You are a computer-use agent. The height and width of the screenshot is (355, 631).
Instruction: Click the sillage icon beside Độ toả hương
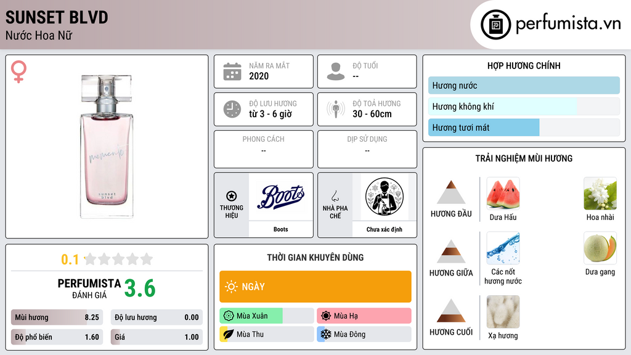(336, 109)
